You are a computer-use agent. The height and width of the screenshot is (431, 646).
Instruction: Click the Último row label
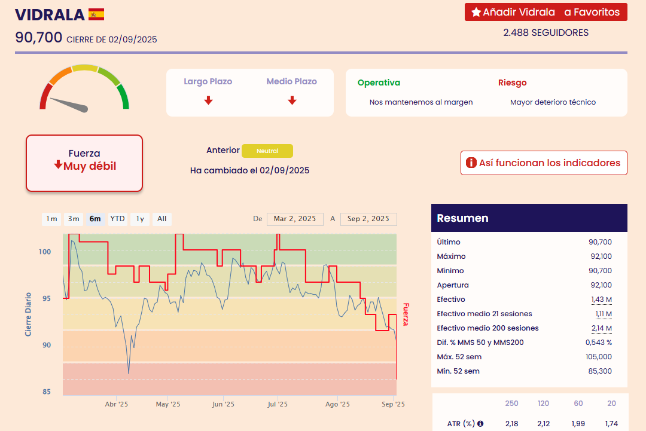pos(449,242)
